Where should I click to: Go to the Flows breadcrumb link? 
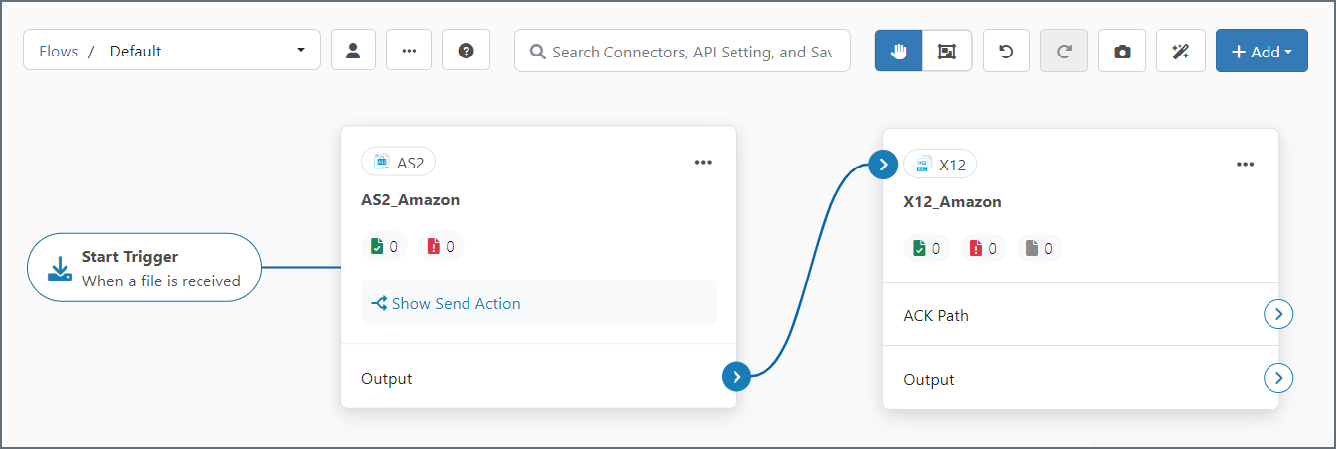point(59,51)
